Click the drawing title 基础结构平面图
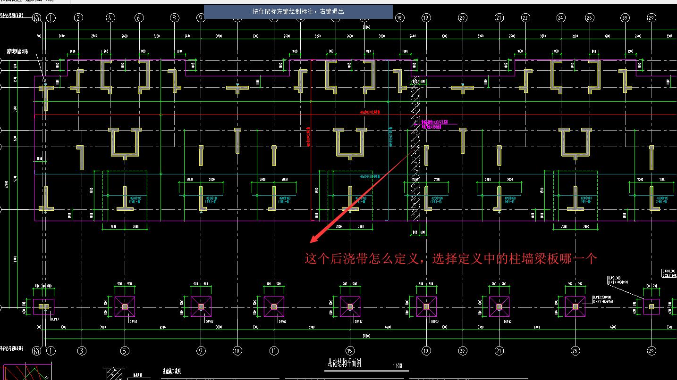 click(x=345, y=363)
